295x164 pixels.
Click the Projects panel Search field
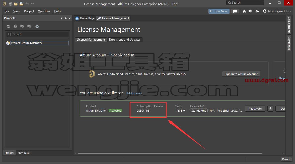[37, 34]
